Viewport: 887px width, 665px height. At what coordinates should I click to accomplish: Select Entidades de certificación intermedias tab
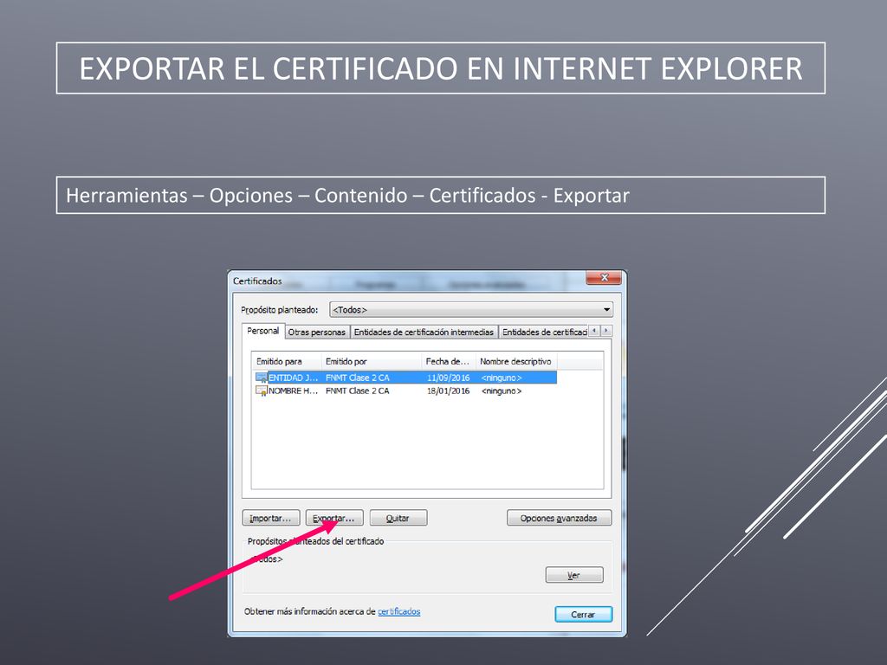point(424,332)
